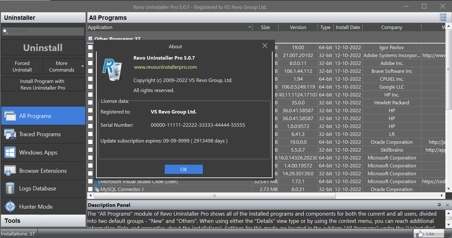Open Traced Programs module

click(43, 134)
